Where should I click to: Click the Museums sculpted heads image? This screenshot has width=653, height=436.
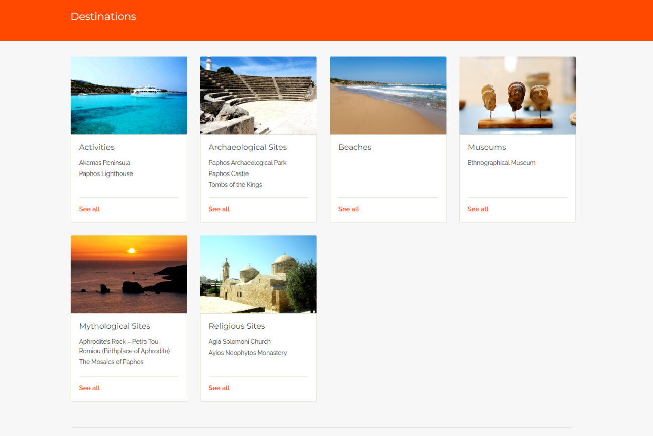(517, 96)
